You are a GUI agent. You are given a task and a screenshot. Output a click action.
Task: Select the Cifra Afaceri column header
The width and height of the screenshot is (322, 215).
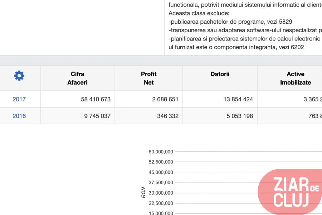77,78
